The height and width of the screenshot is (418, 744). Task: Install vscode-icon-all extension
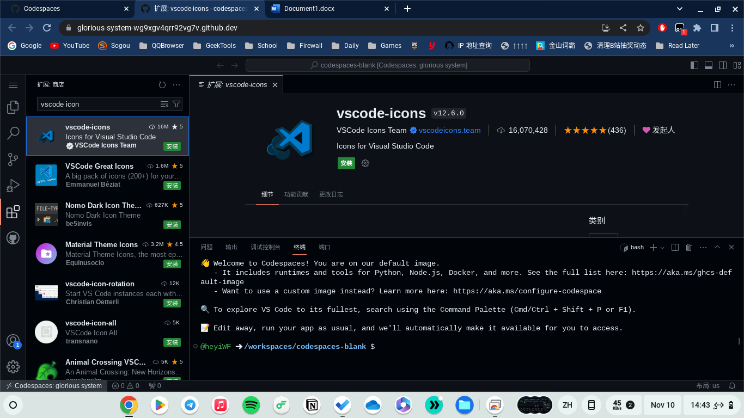[172, 342]
